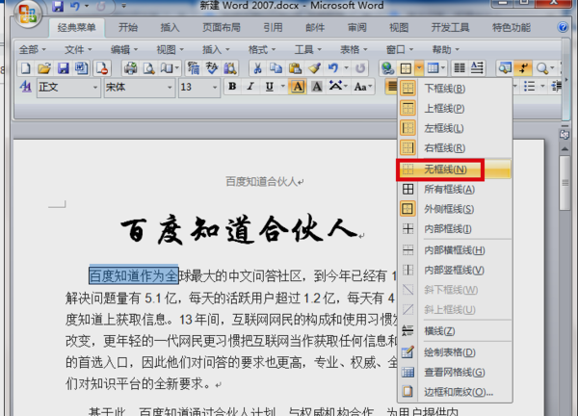Click the scrollbar up arrow
This screenshot has height=416, width=578.
(565, 149)
